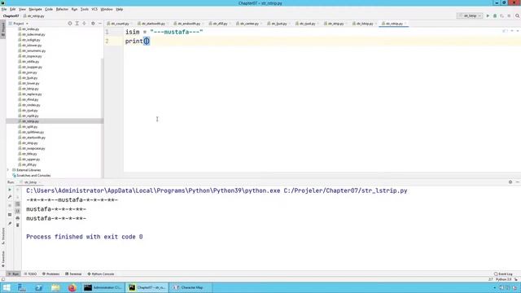This screenshot has width=521, height=293.
Task: Switch to str_count.py editor tab
Action: coord(120,24)
